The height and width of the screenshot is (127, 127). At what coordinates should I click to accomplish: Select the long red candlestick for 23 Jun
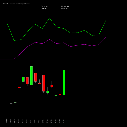tap(44, 83)
